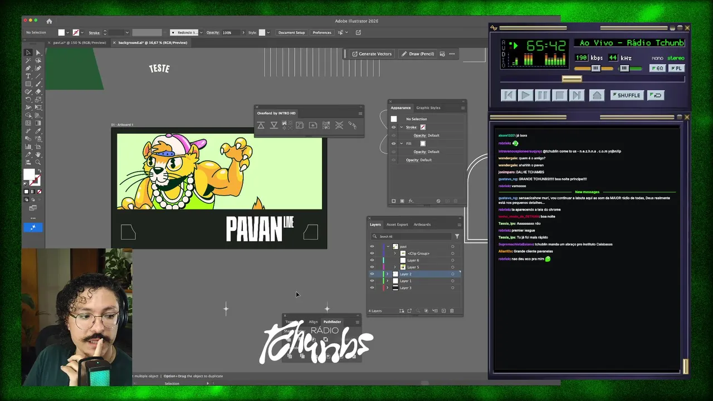Click the Layers Search All field

tap(411, 236)
